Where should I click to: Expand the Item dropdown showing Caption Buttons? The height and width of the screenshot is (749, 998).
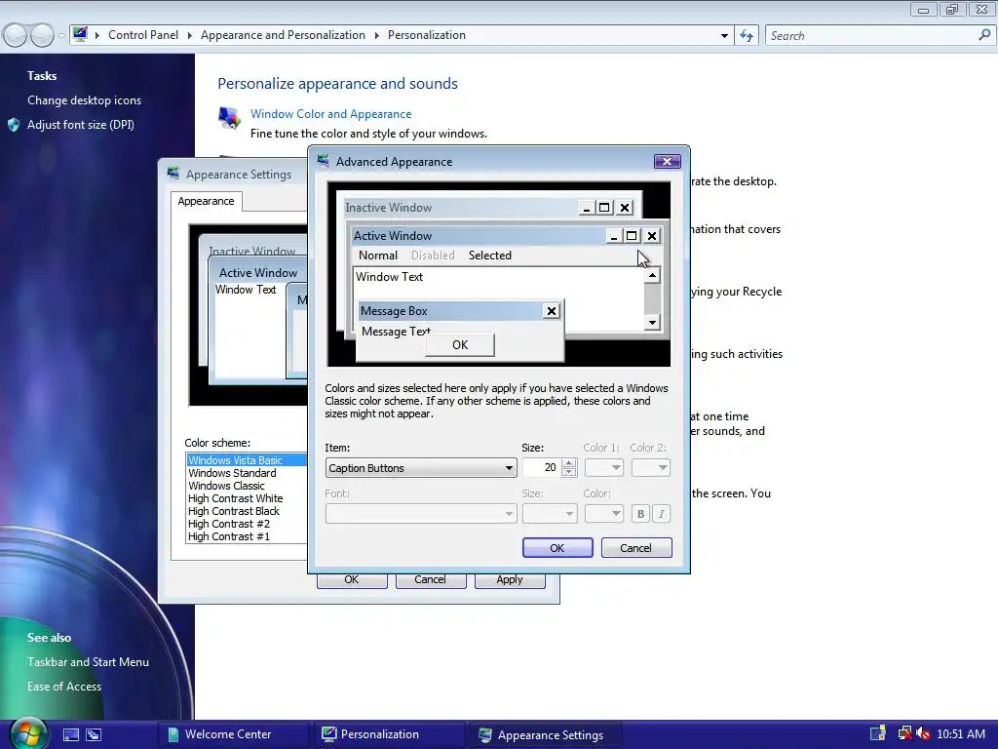click(421, 468)
